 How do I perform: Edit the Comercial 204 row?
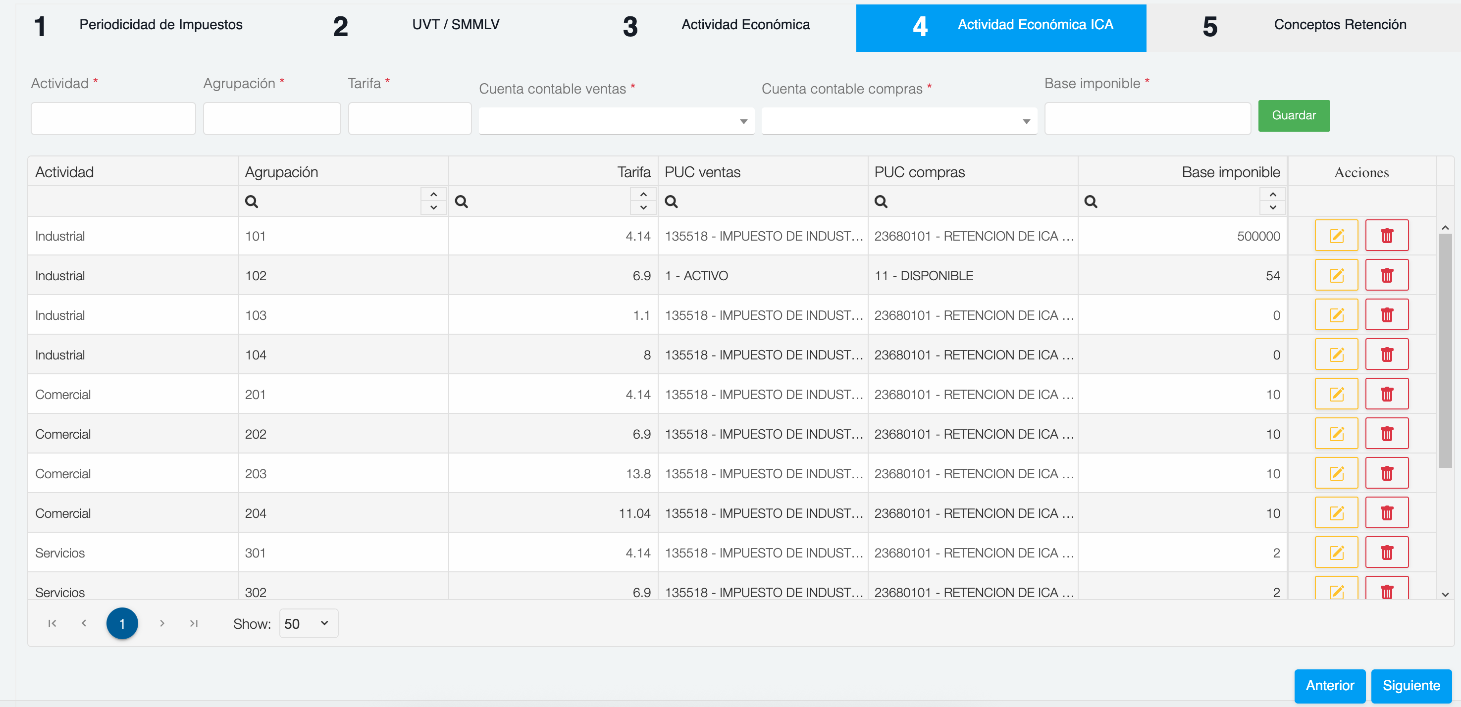coord(1336,513)
